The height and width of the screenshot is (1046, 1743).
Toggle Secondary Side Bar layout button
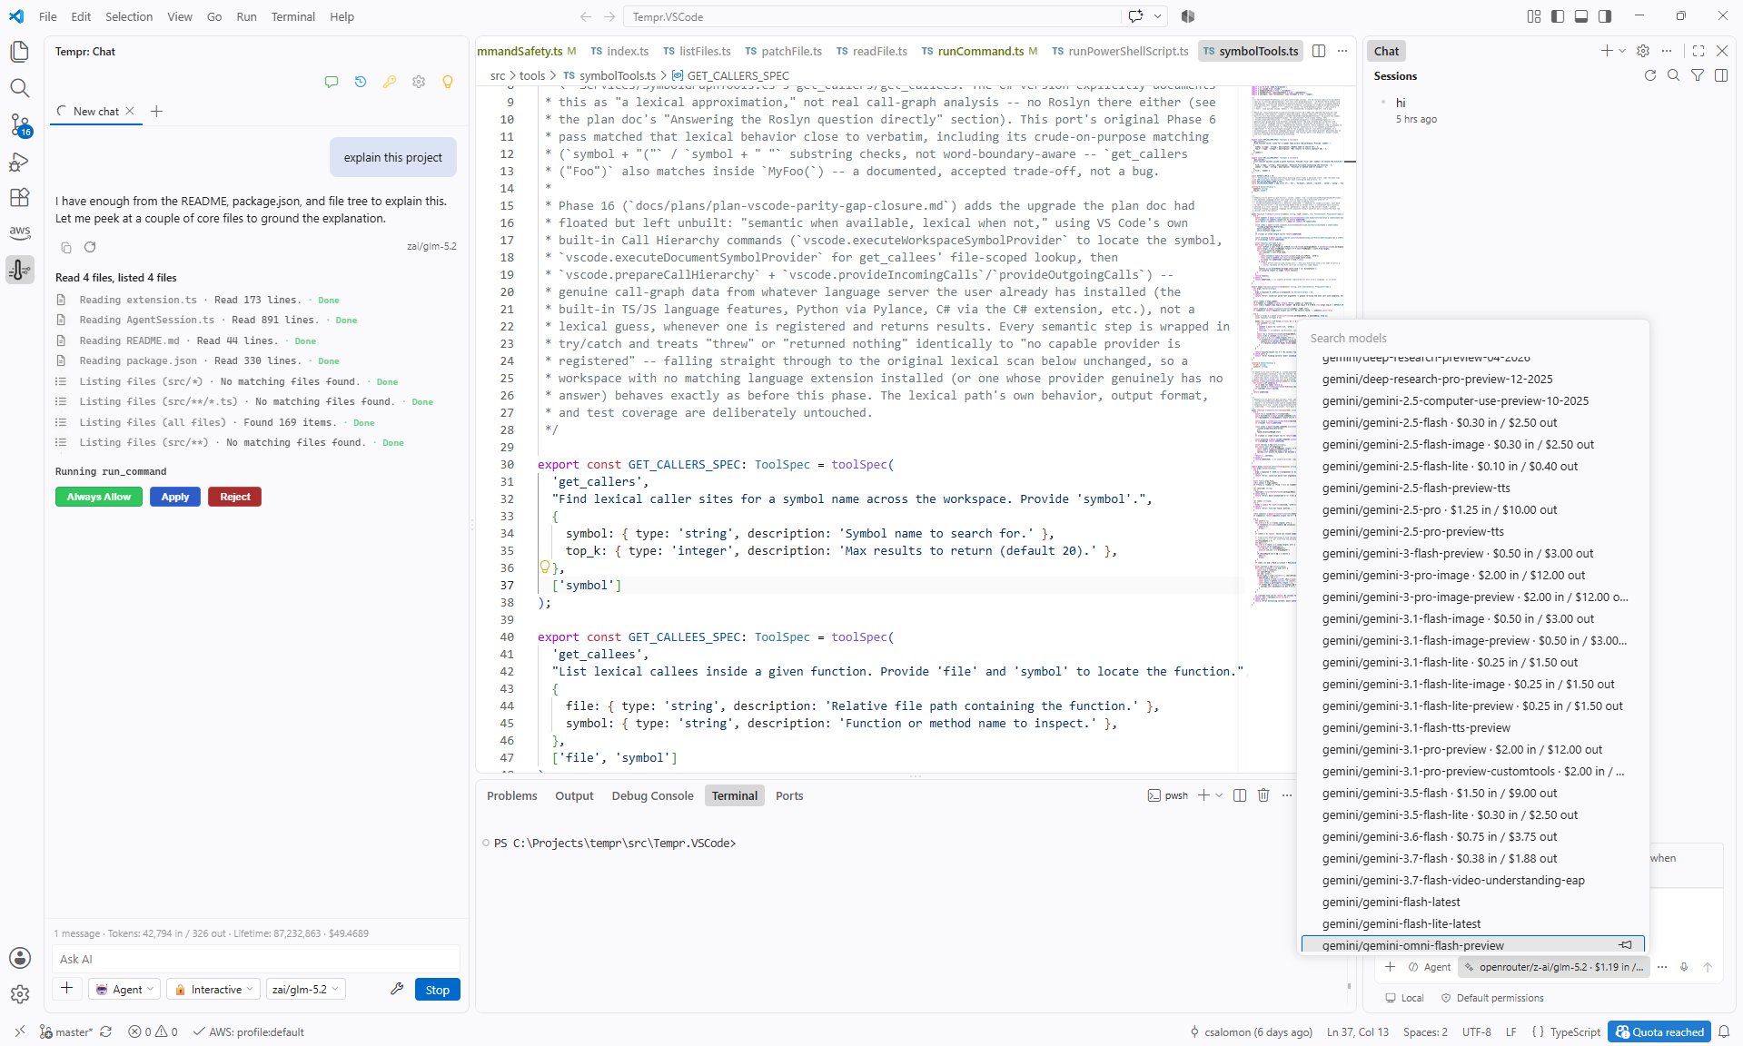click(1605, 16)
